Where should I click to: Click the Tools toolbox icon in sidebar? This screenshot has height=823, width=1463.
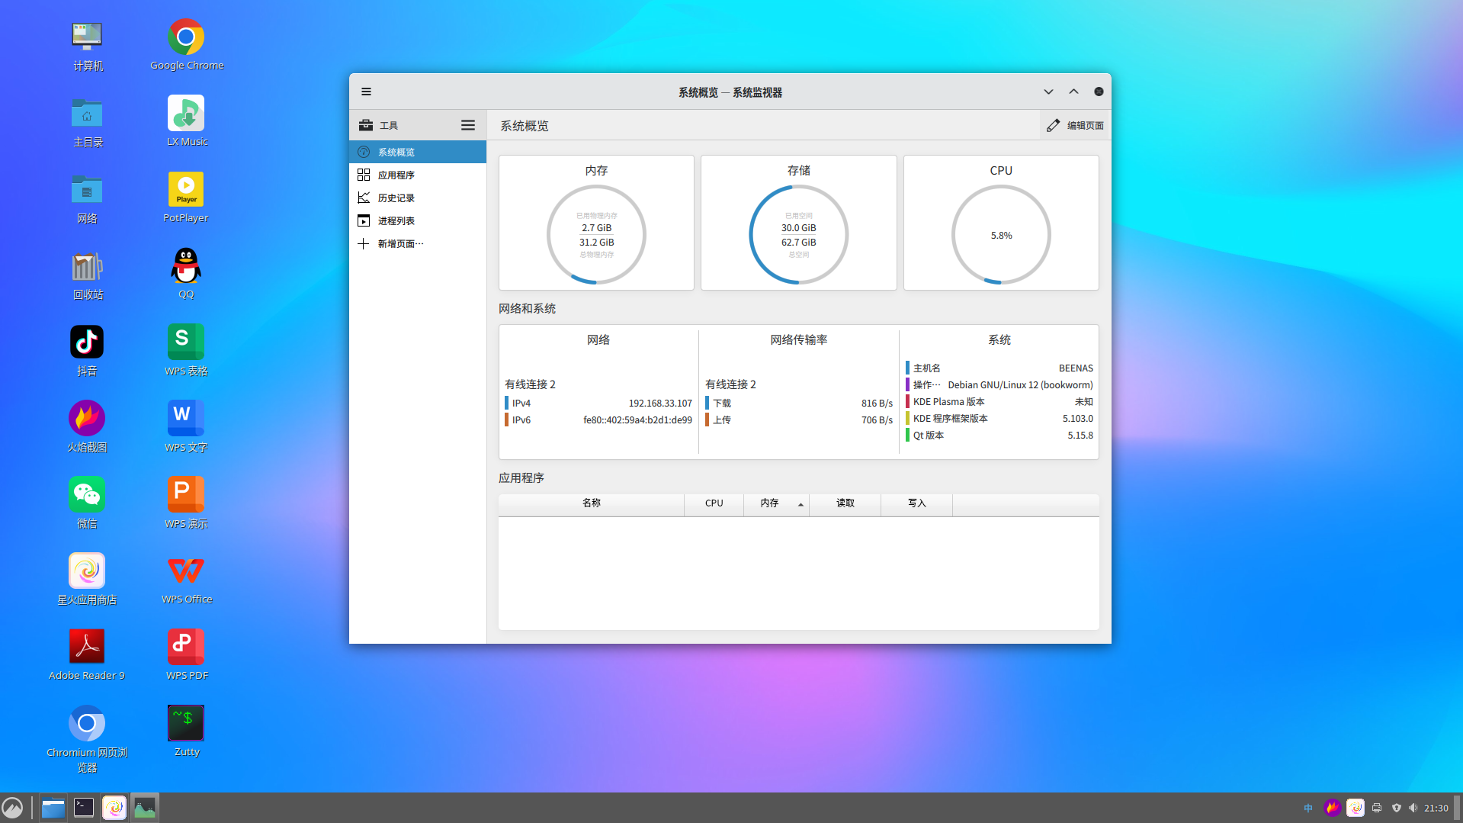tap(366, 125)
